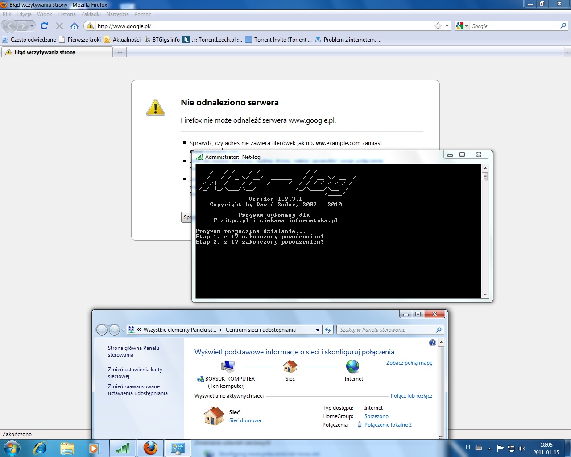Click Połącz lub rozłącz link

point(411,396)
